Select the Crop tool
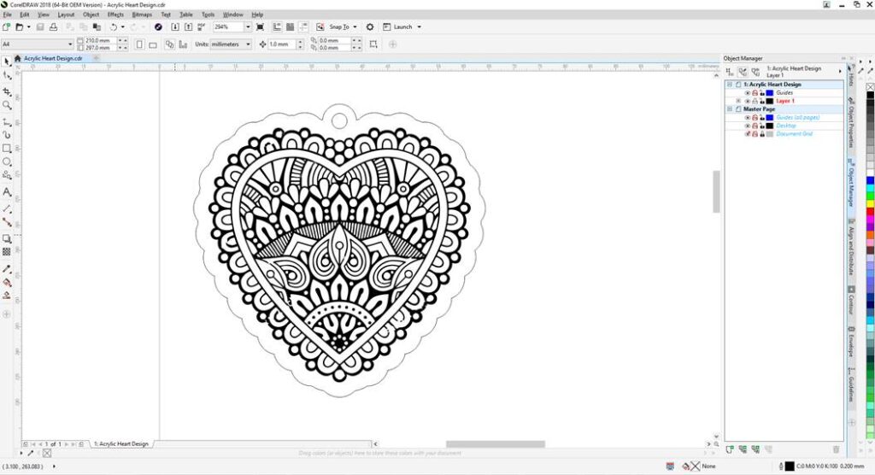 click(x=7, y=91)
